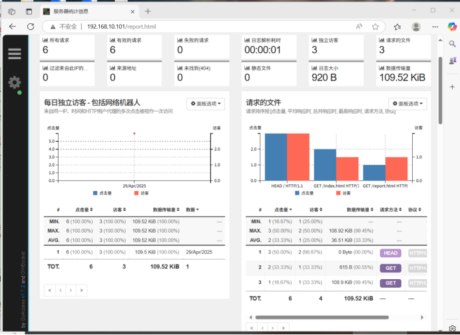
Task: Click the sidebar plus icon
Action: click(452, 87)
